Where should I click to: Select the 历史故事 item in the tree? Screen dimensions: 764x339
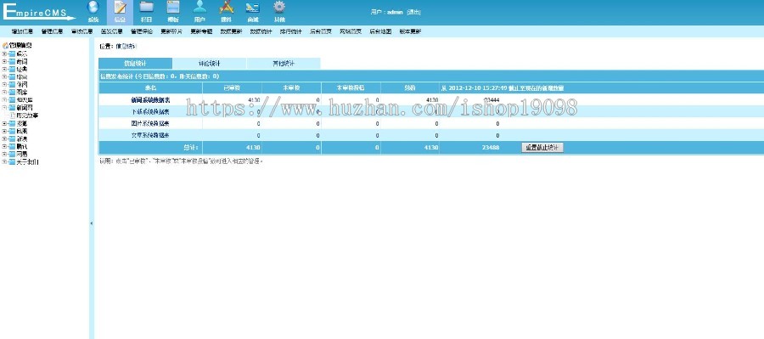click(27, 116)
